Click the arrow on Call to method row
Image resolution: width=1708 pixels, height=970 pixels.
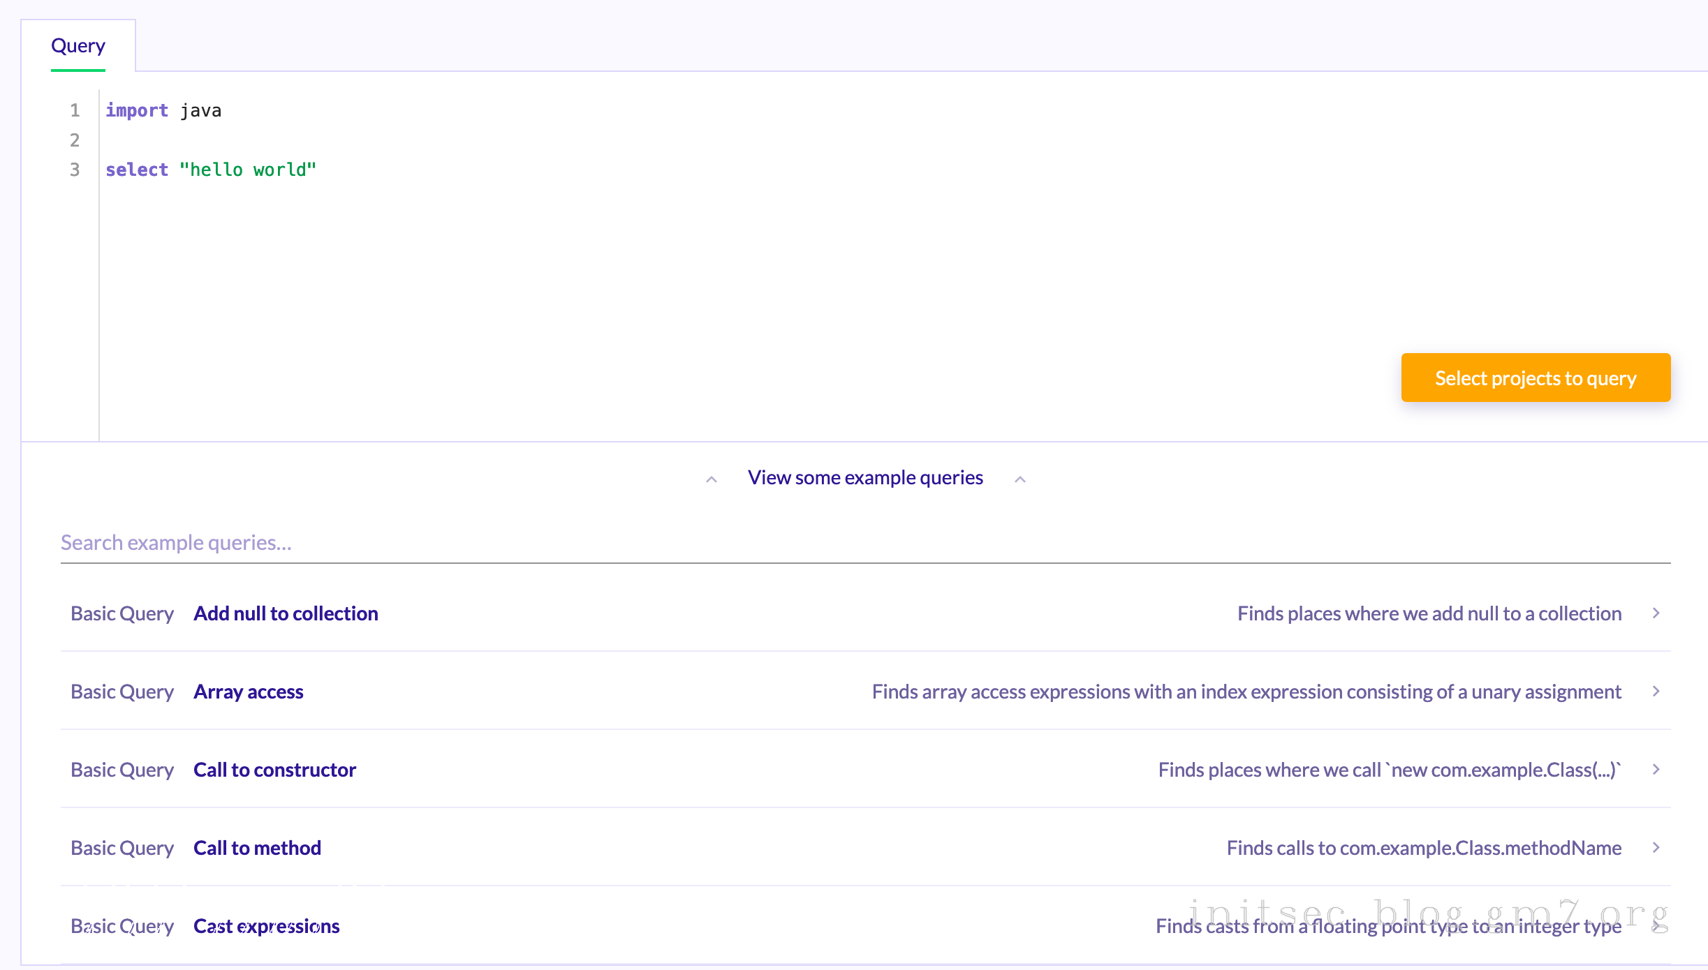[x=1656, y=848]
